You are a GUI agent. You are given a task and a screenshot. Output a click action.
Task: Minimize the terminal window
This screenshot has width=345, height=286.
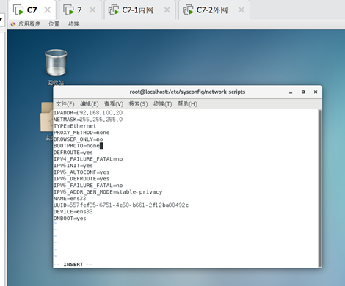pyautogui.click(x=291, y=92)
